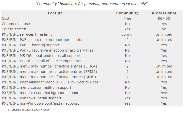Select the 50 min time limit value
This screenshot has height=113, width=184.
(x=127, y=34)
